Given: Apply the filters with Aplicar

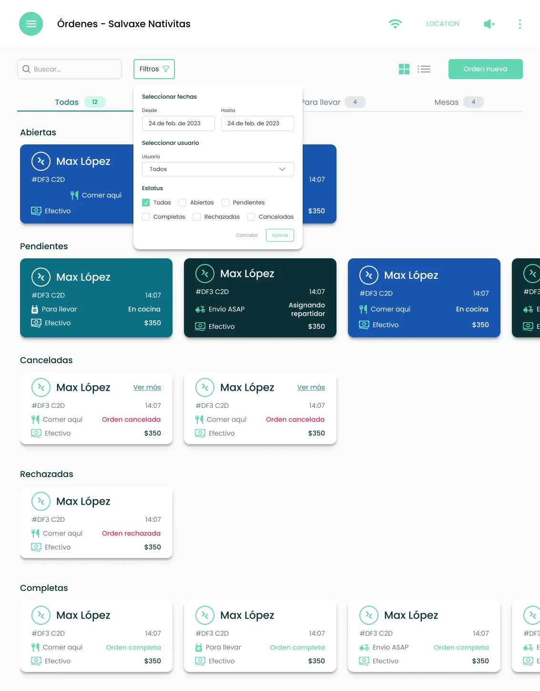Looking at the screenshot, I should tap(280, 235).
